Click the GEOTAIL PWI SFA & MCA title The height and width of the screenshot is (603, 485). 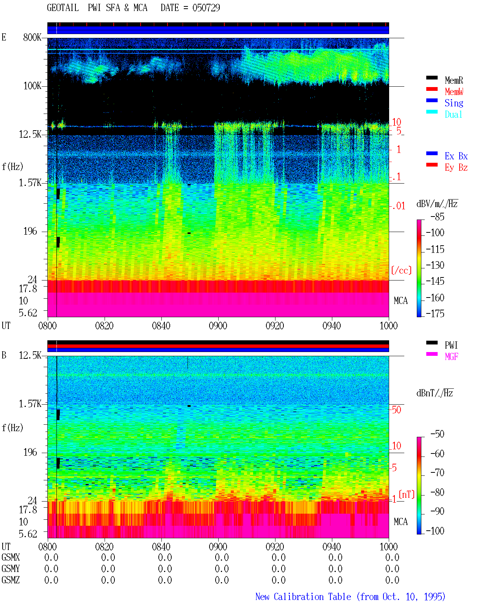point(97,8)
